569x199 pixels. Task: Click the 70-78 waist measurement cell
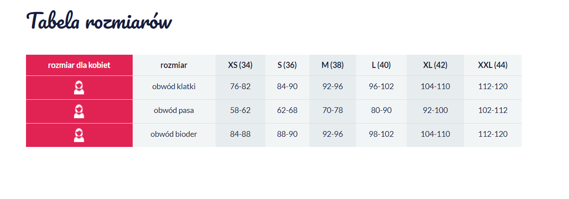coord(333,110)
